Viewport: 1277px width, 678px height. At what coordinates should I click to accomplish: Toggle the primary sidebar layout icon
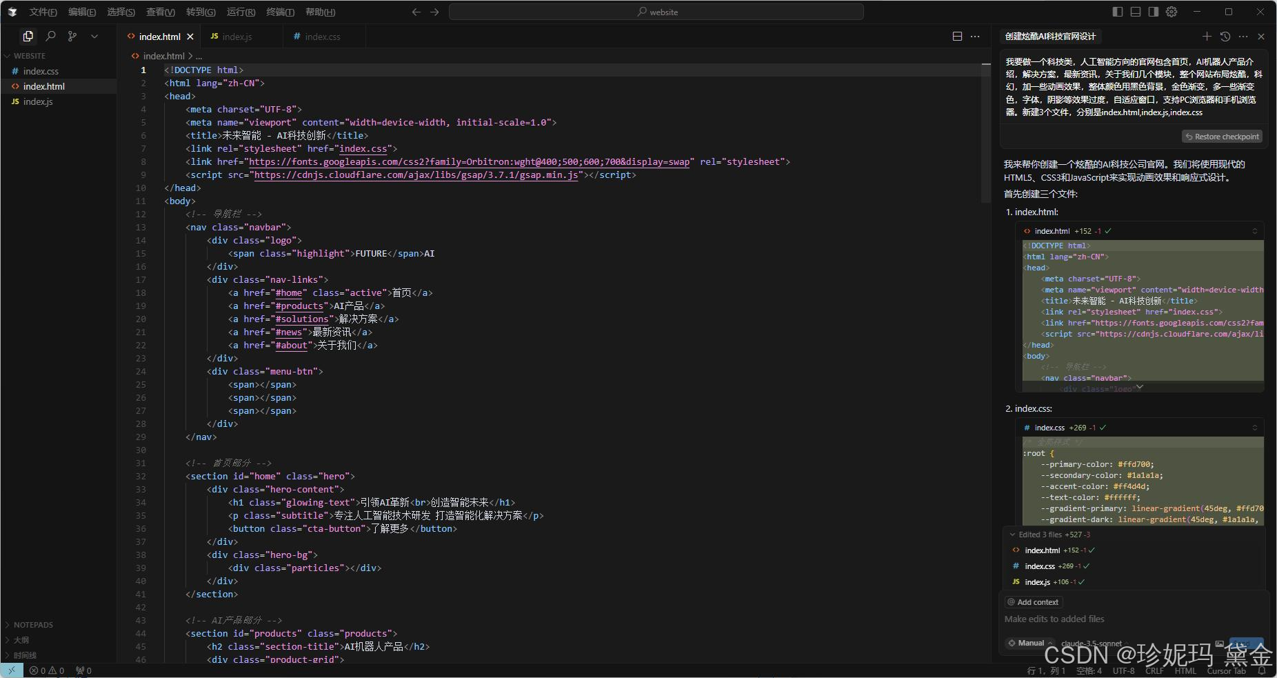click(1118, 12)
